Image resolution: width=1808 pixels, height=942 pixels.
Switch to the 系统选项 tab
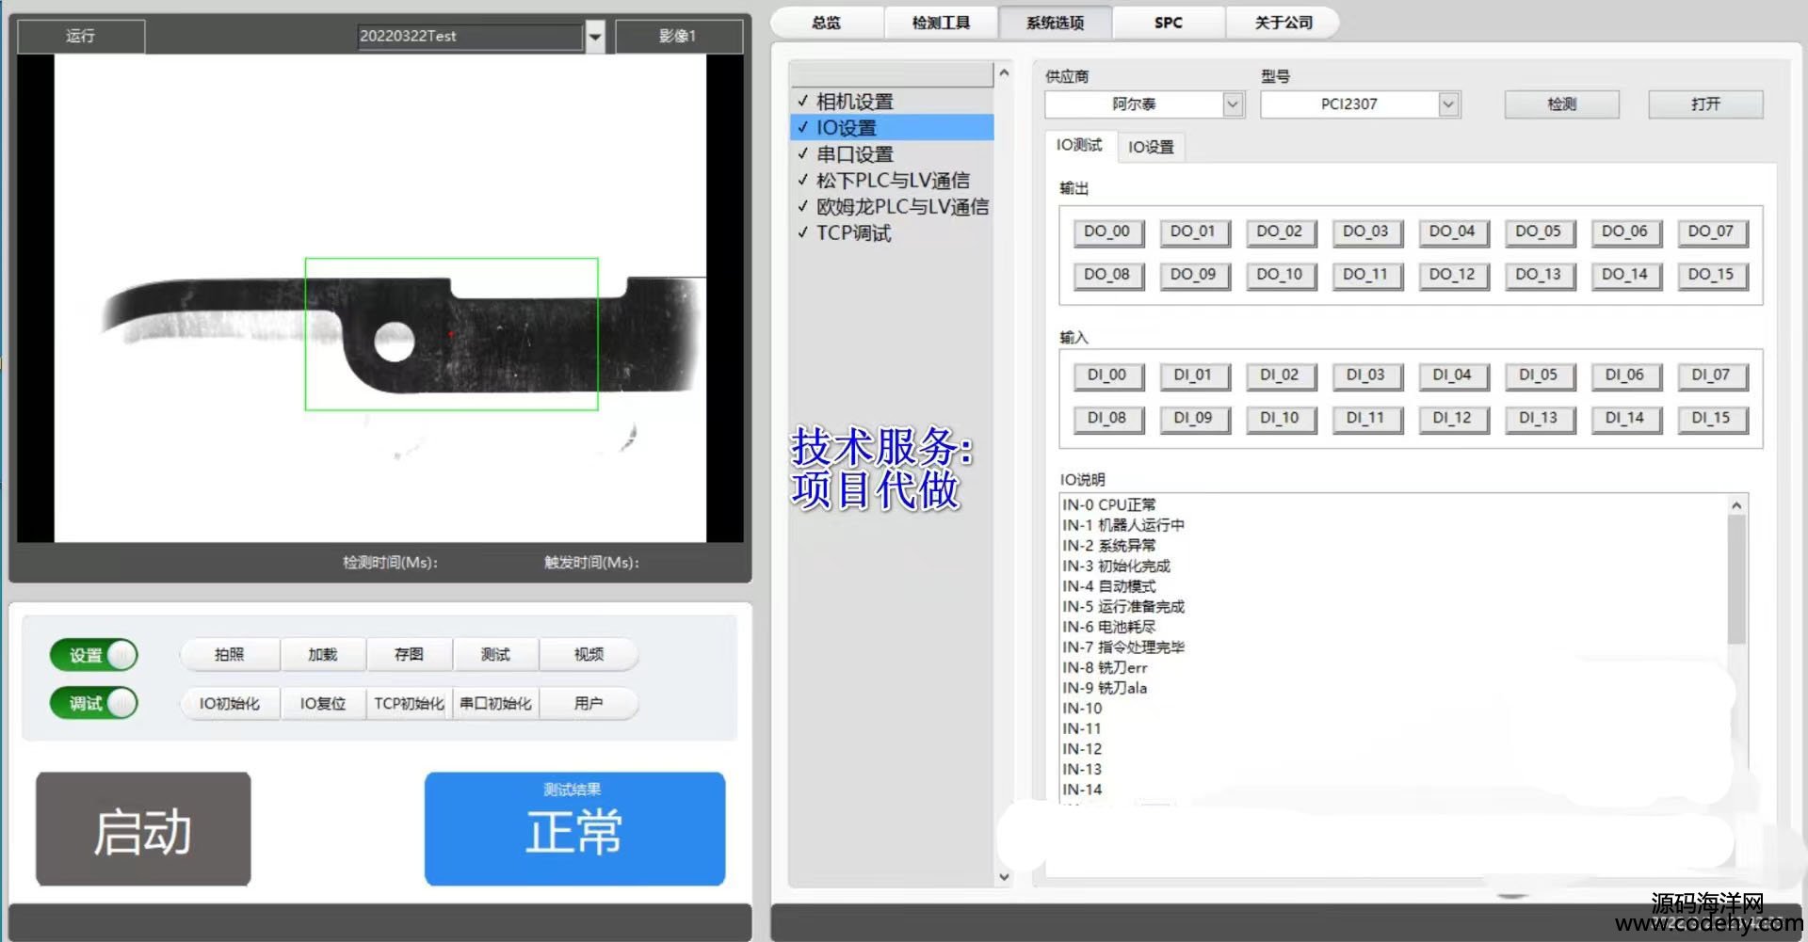point(1055,23)
